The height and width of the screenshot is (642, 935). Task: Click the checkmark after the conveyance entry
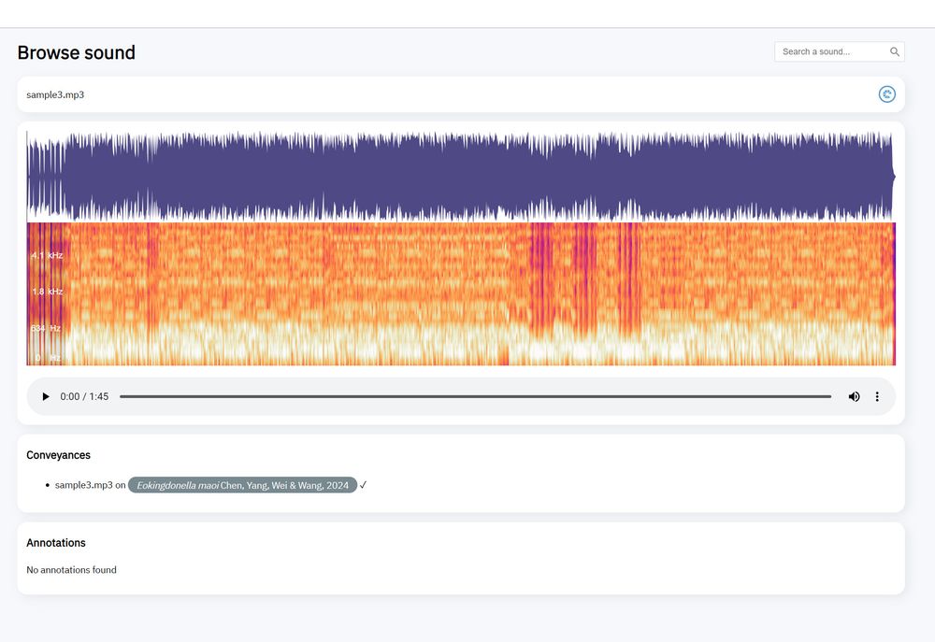coord(364,485)
